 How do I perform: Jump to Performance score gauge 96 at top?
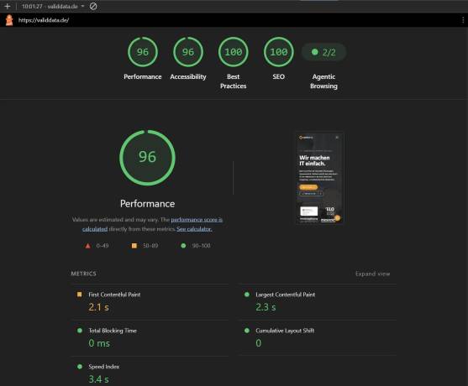pyautogui.click(x=143, y=52)
